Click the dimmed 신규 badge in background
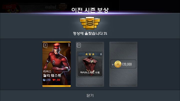This screenshot has height=101, width=180. tap(9, 7)
